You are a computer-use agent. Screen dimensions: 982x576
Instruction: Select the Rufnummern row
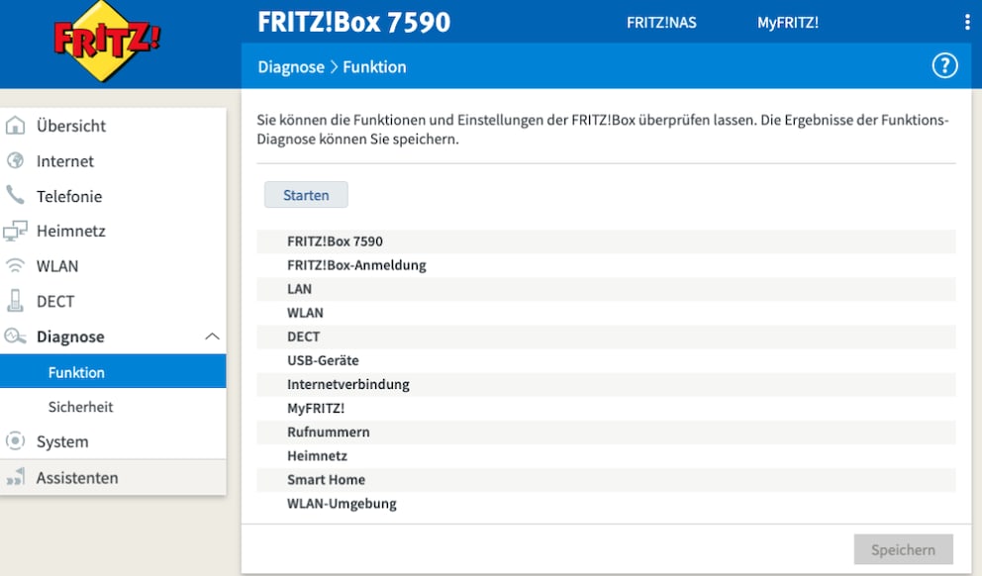(606, 432)
